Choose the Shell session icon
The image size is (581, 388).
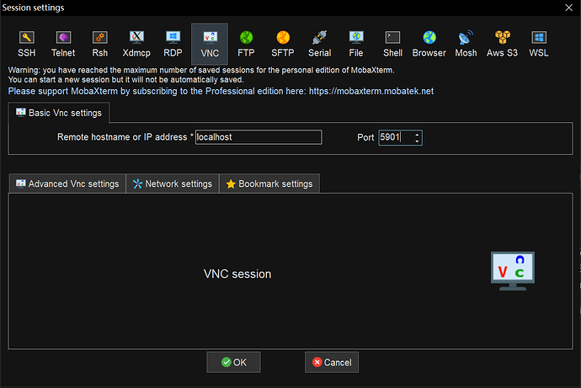392,44
